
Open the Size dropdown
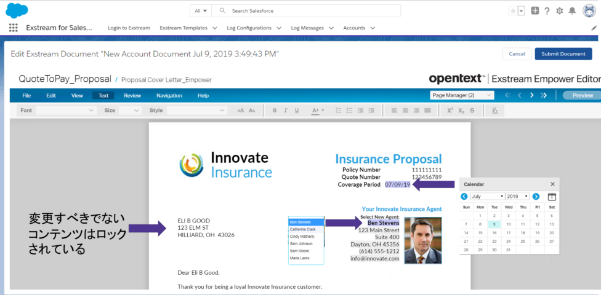pyautogui.click(x=130, y=110)
